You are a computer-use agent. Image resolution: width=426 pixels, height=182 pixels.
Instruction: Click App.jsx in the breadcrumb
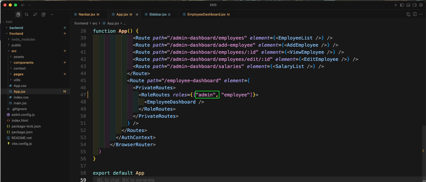pyautogui.click(x=113, y=23)
